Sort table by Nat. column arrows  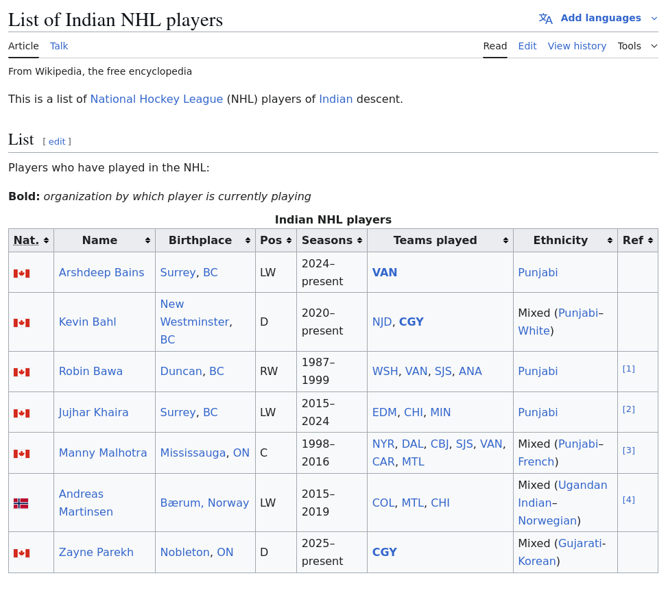pos(46,241)
